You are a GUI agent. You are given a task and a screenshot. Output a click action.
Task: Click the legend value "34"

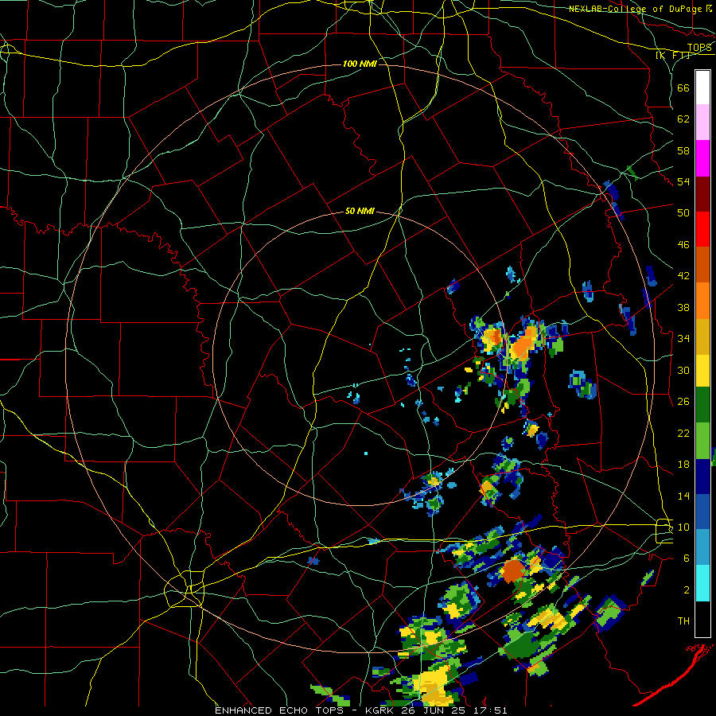tap(683, 339)
